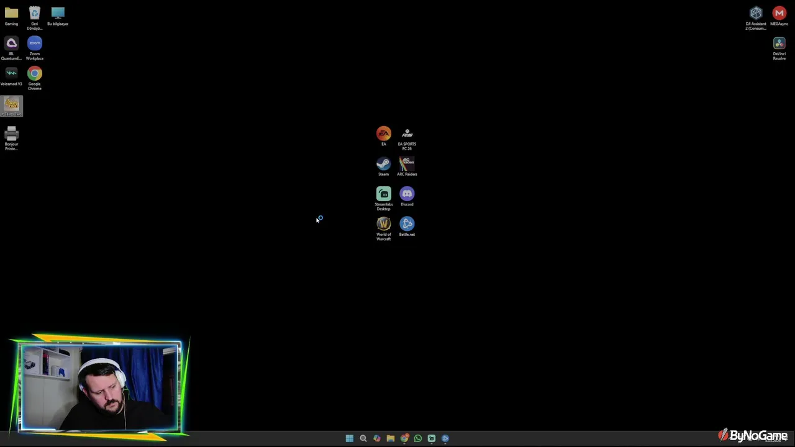Open the Geri Dönüşüm recycle bin

35,18
